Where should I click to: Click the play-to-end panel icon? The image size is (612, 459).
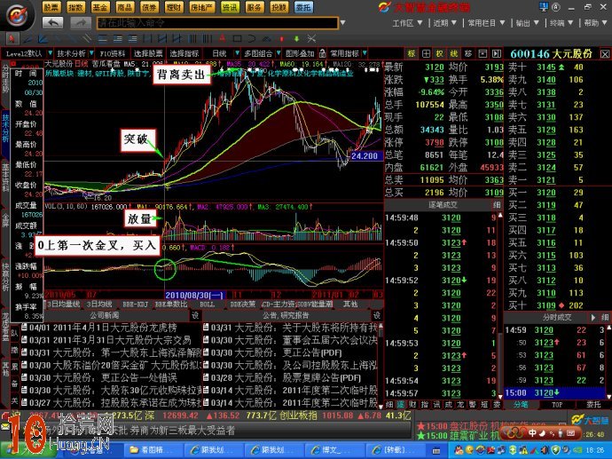point(497,53)
